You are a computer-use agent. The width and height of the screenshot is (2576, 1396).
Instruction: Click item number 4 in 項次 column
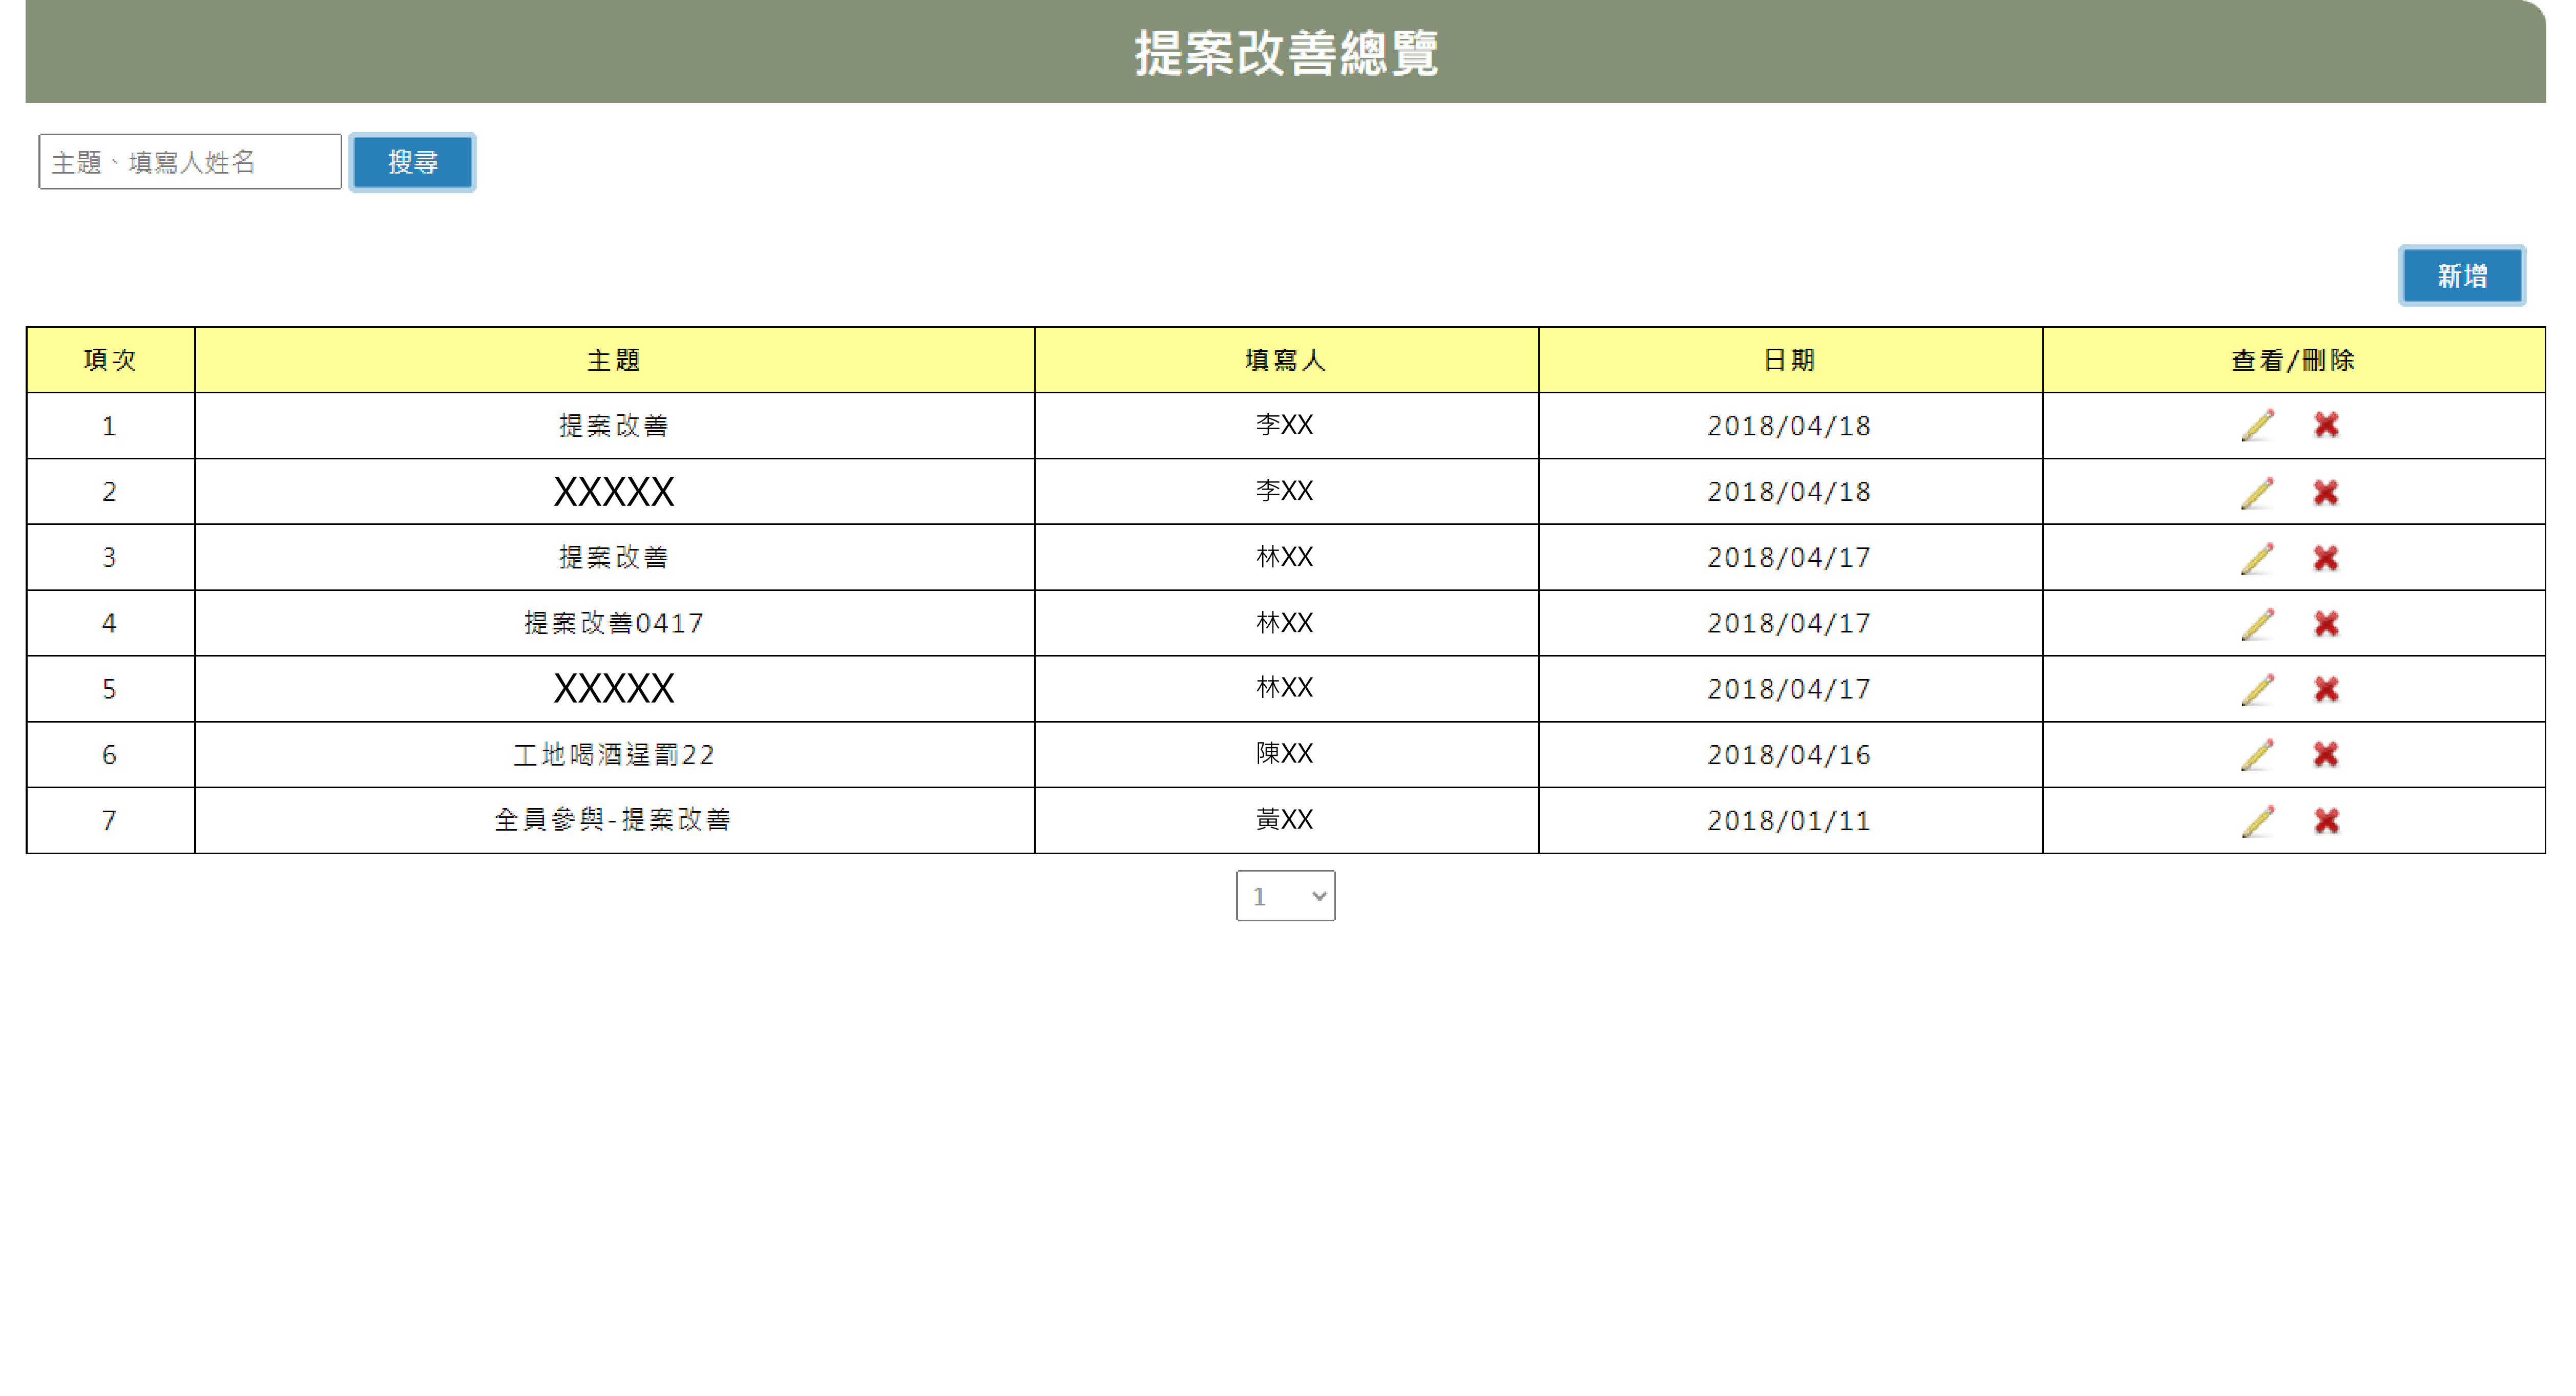(x=109, y=624)
